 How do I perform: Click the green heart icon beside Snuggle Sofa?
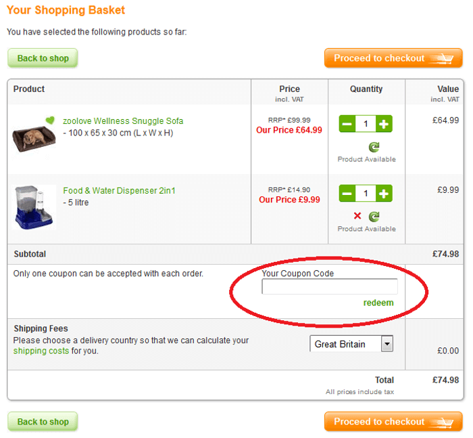coord(50,121)
